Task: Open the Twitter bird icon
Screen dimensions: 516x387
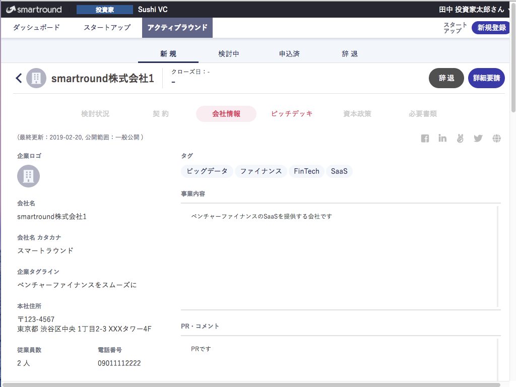Action: click(x=478, y=139)
